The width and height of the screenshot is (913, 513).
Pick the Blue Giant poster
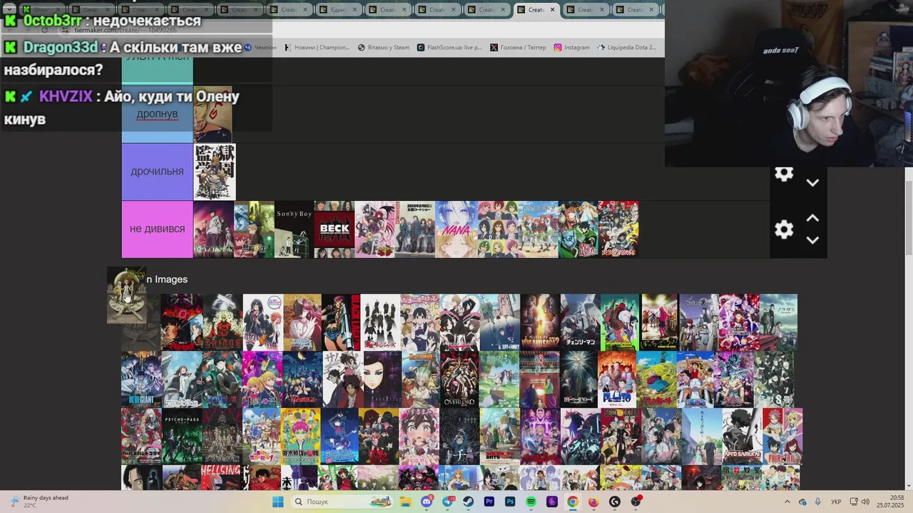141,379
